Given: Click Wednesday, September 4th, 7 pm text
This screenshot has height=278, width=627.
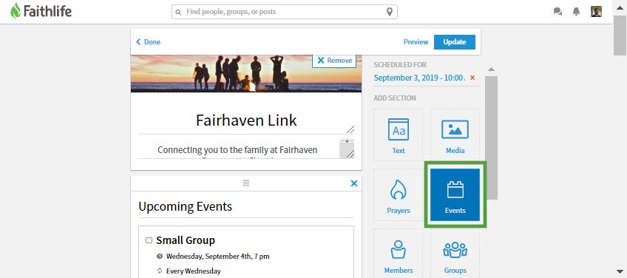Looking at the screenshot, I should 218,257.
